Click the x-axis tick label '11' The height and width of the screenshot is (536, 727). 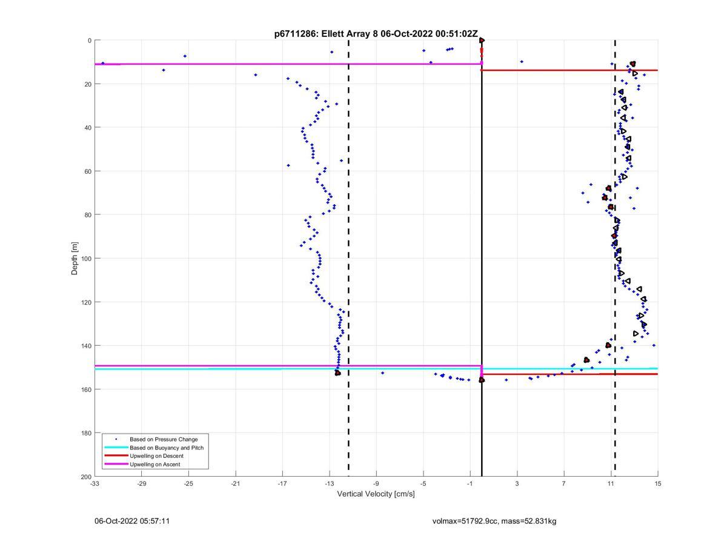tap(611, 483)
